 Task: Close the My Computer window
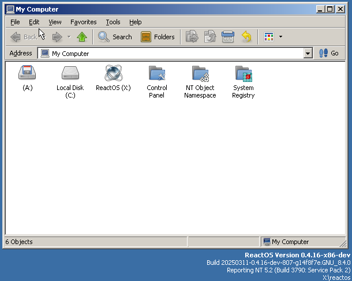click(x=340, y=9)
